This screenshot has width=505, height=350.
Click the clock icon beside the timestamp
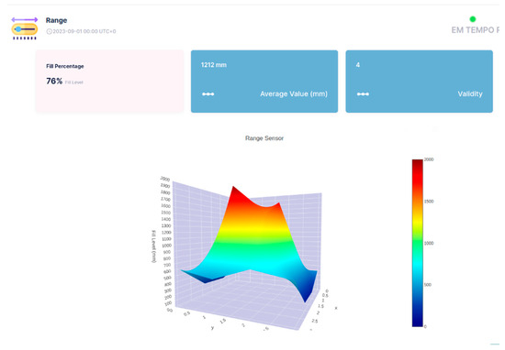pyautogui.click(x=49, y=31)
